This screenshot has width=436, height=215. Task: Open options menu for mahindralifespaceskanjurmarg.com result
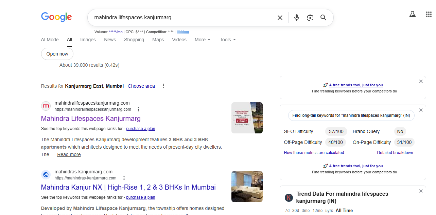[x=139, y=109]
